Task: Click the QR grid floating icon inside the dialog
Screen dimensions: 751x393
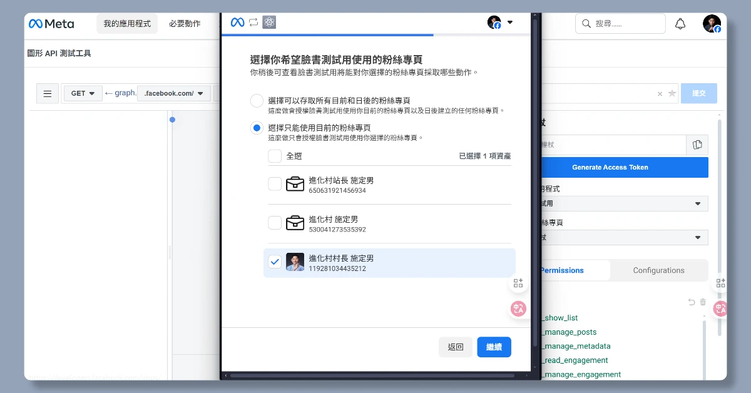Action: click(518, 283)
